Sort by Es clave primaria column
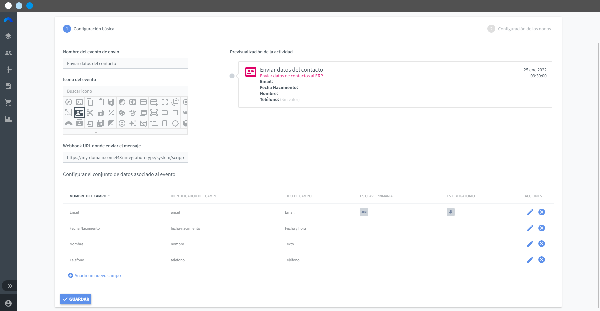This screenshot has width=600, height=311. 376,196
